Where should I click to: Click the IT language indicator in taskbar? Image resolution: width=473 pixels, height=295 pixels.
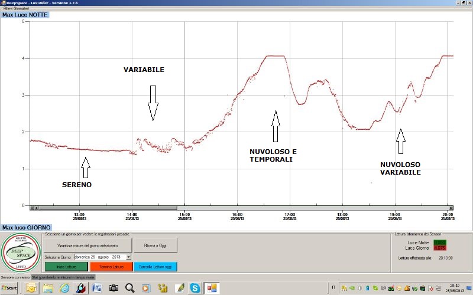click(x=334, y=287)
